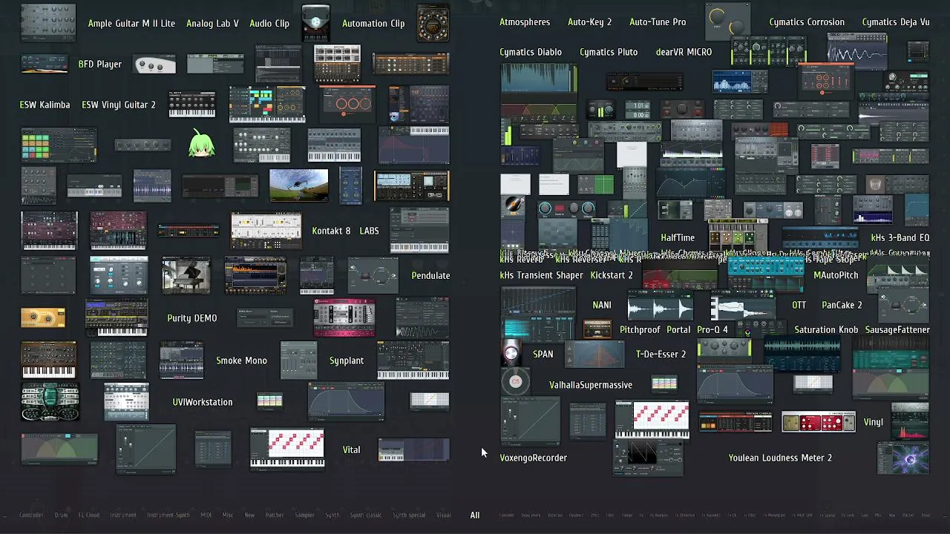Open dearVR MICRO effect
Image resolution: width=950 pixels, height=534 pixels.
click(x=684, y=52)
